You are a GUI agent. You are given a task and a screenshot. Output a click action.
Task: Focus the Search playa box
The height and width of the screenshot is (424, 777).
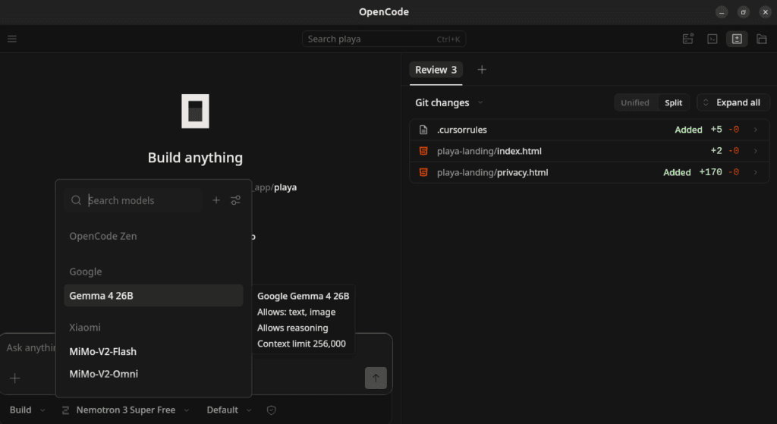384,39
